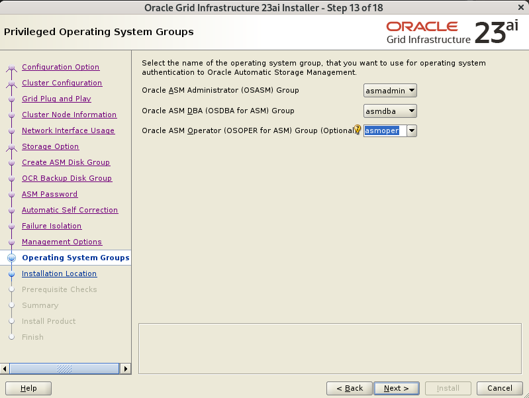This screenshot has height=398, width=529.
Task: Click the Installation Location step marker icon
Action: 11,274
